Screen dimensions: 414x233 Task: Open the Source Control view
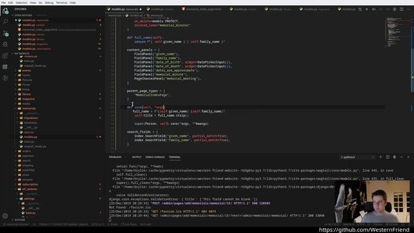[x=5, y=33]
